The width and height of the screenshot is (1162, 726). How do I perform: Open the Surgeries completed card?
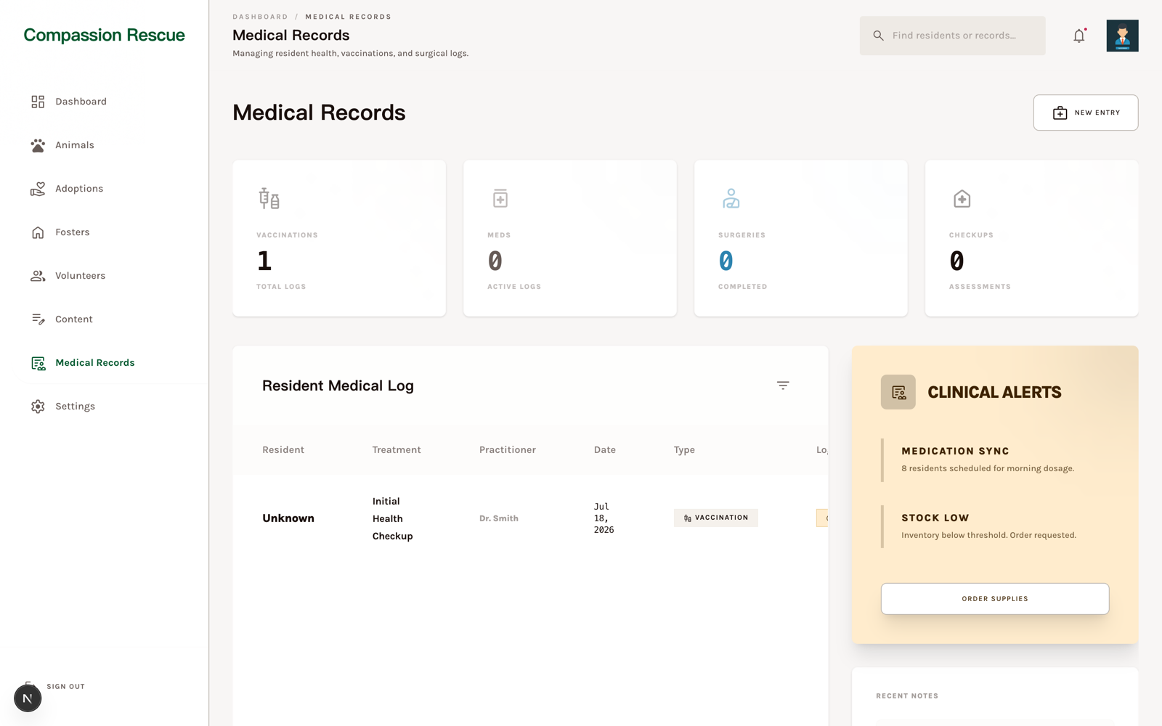pyautogui.click(x=801, y=238)
